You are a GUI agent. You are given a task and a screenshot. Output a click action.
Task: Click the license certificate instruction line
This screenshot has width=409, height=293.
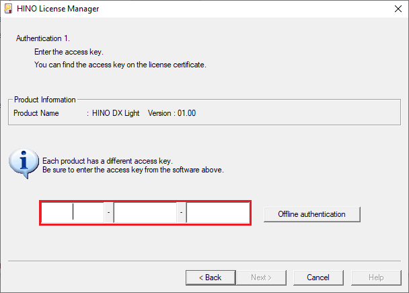(120, 65)
